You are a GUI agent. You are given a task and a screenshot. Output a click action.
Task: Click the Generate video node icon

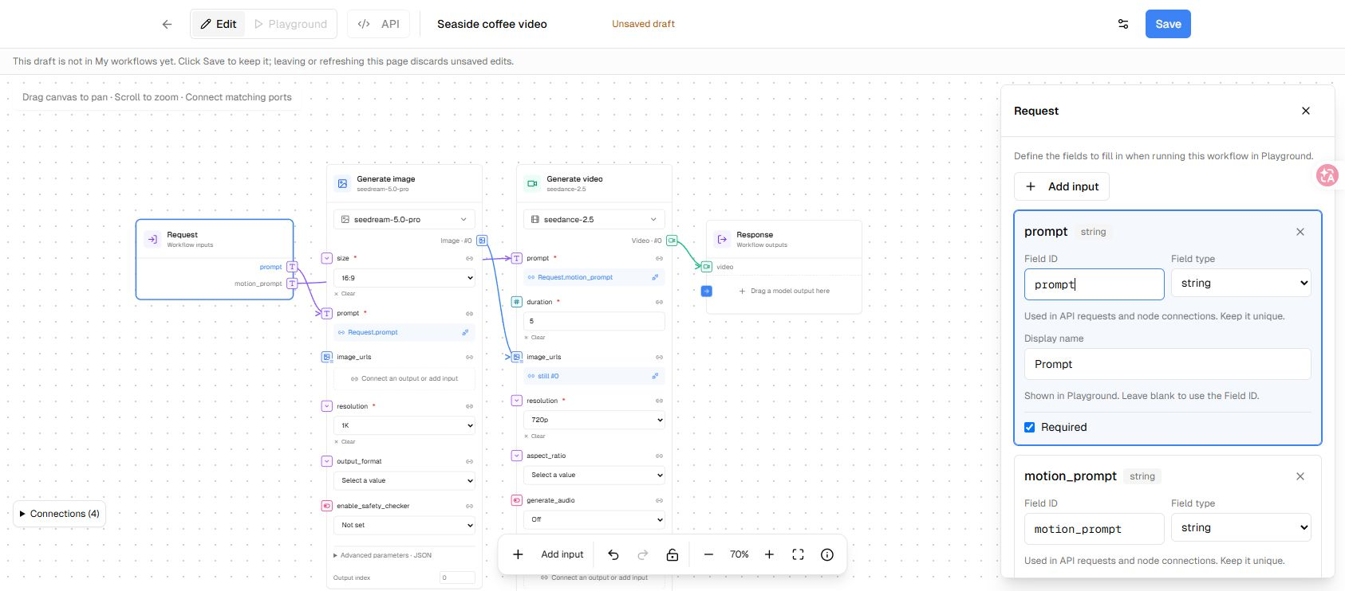click(532, 183)
